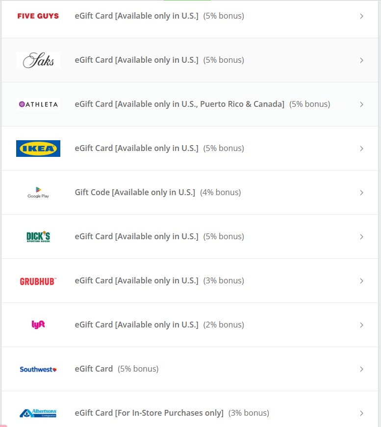Click the Albertsons logo
The image size is (381, 427).
38,413
